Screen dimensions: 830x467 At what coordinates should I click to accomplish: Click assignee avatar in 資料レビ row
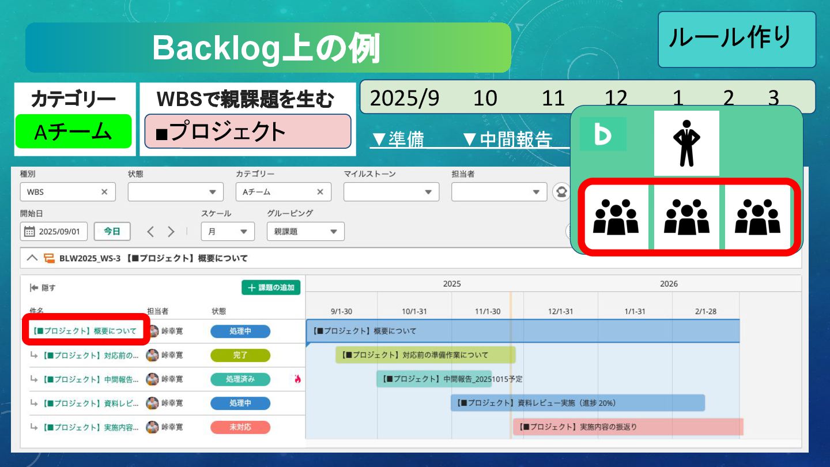(153, 403)
